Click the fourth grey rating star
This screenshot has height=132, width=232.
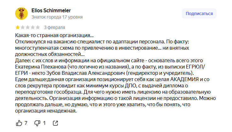(33, 27)
